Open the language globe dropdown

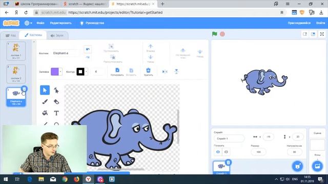pyautogui.click(x=28, y=23)
